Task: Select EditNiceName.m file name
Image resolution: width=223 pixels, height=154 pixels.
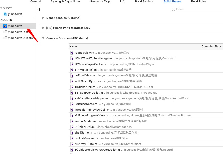Action: (x=86, y=104)
